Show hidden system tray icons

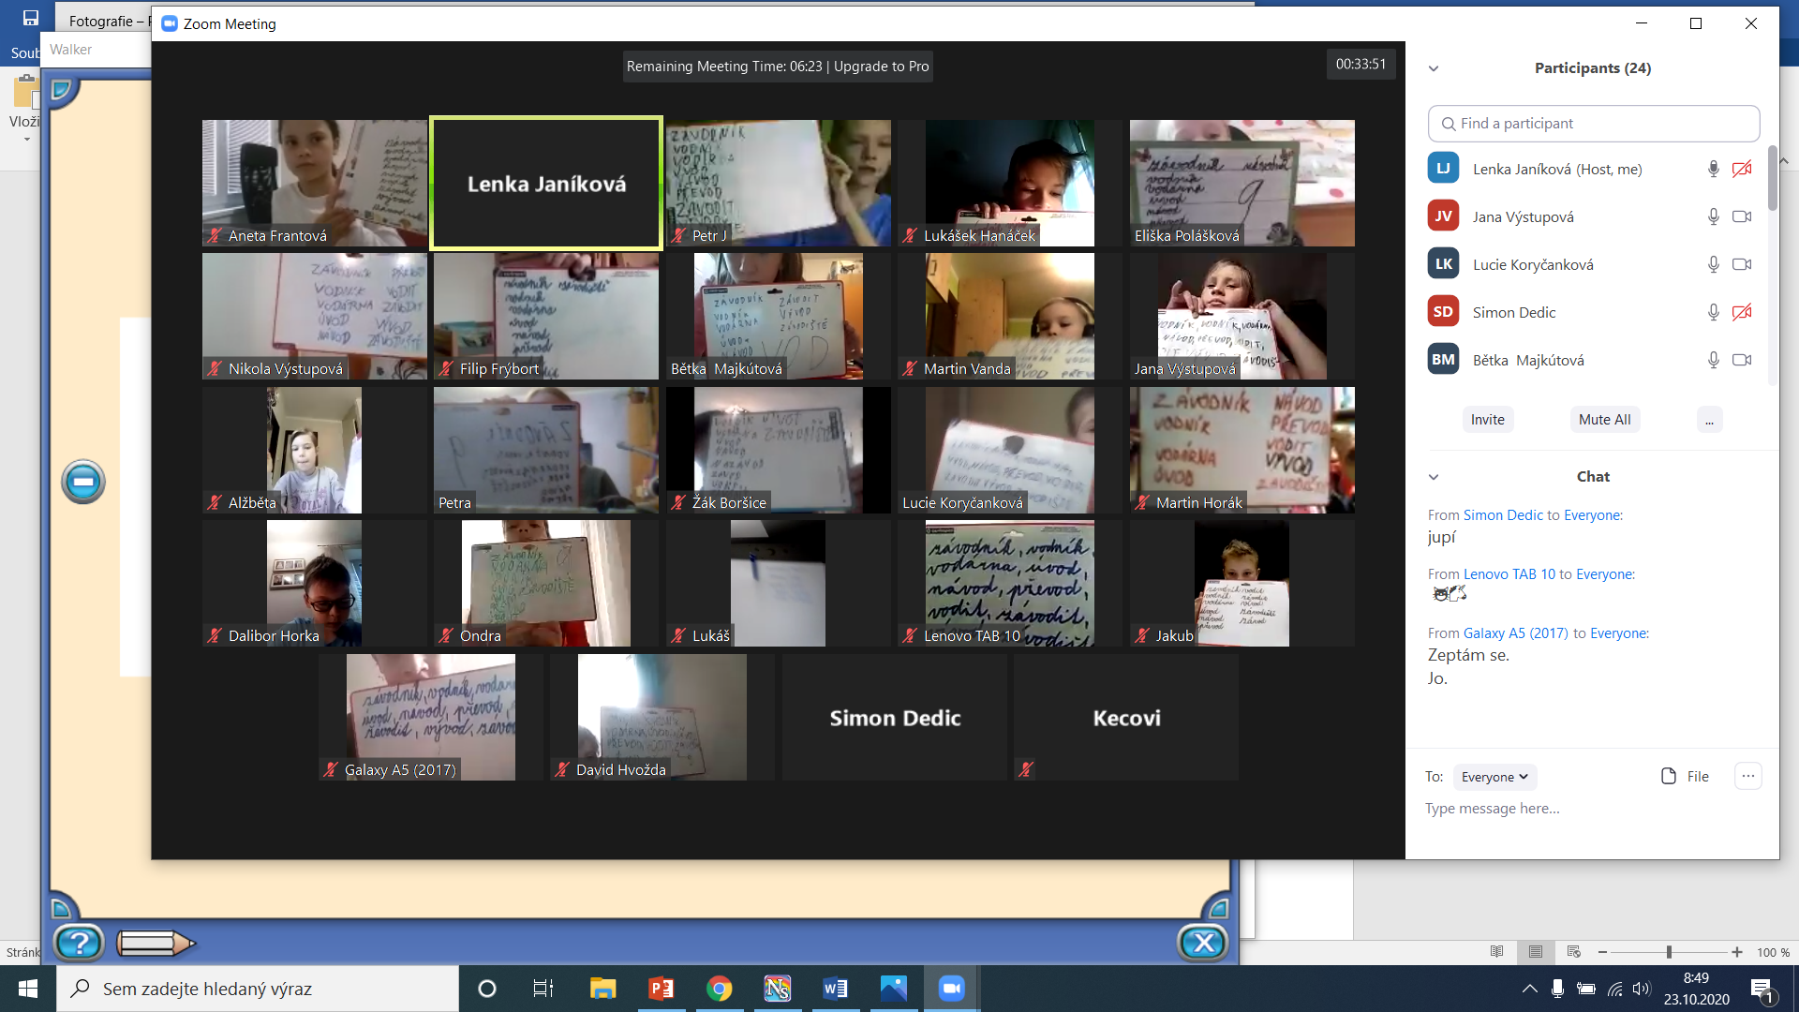click(x=1529, y=989)
